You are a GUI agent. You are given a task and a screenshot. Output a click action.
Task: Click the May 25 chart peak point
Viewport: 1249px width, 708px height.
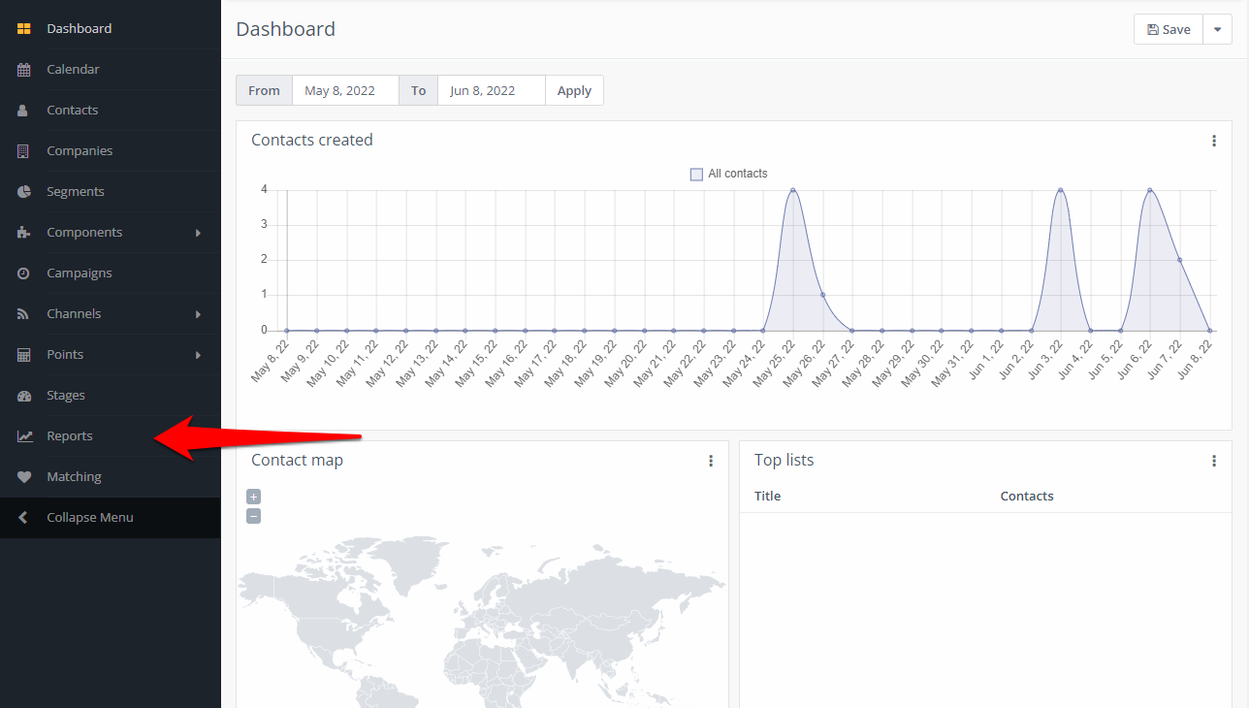coord(793,190)
